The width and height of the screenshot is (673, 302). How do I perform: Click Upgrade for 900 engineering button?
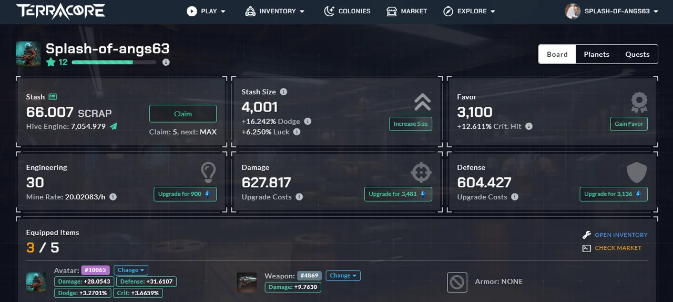point(185,194)
